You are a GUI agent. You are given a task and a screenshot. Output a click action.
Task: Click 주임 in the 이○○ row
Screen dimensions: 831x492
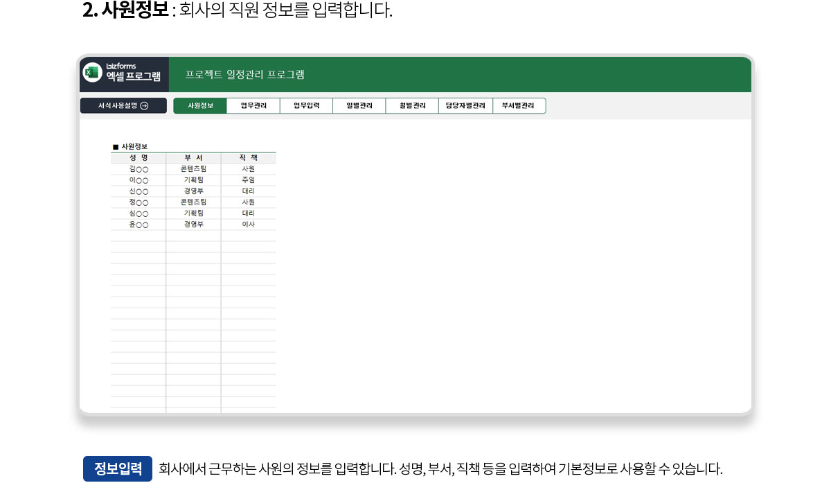pos(249,180)
